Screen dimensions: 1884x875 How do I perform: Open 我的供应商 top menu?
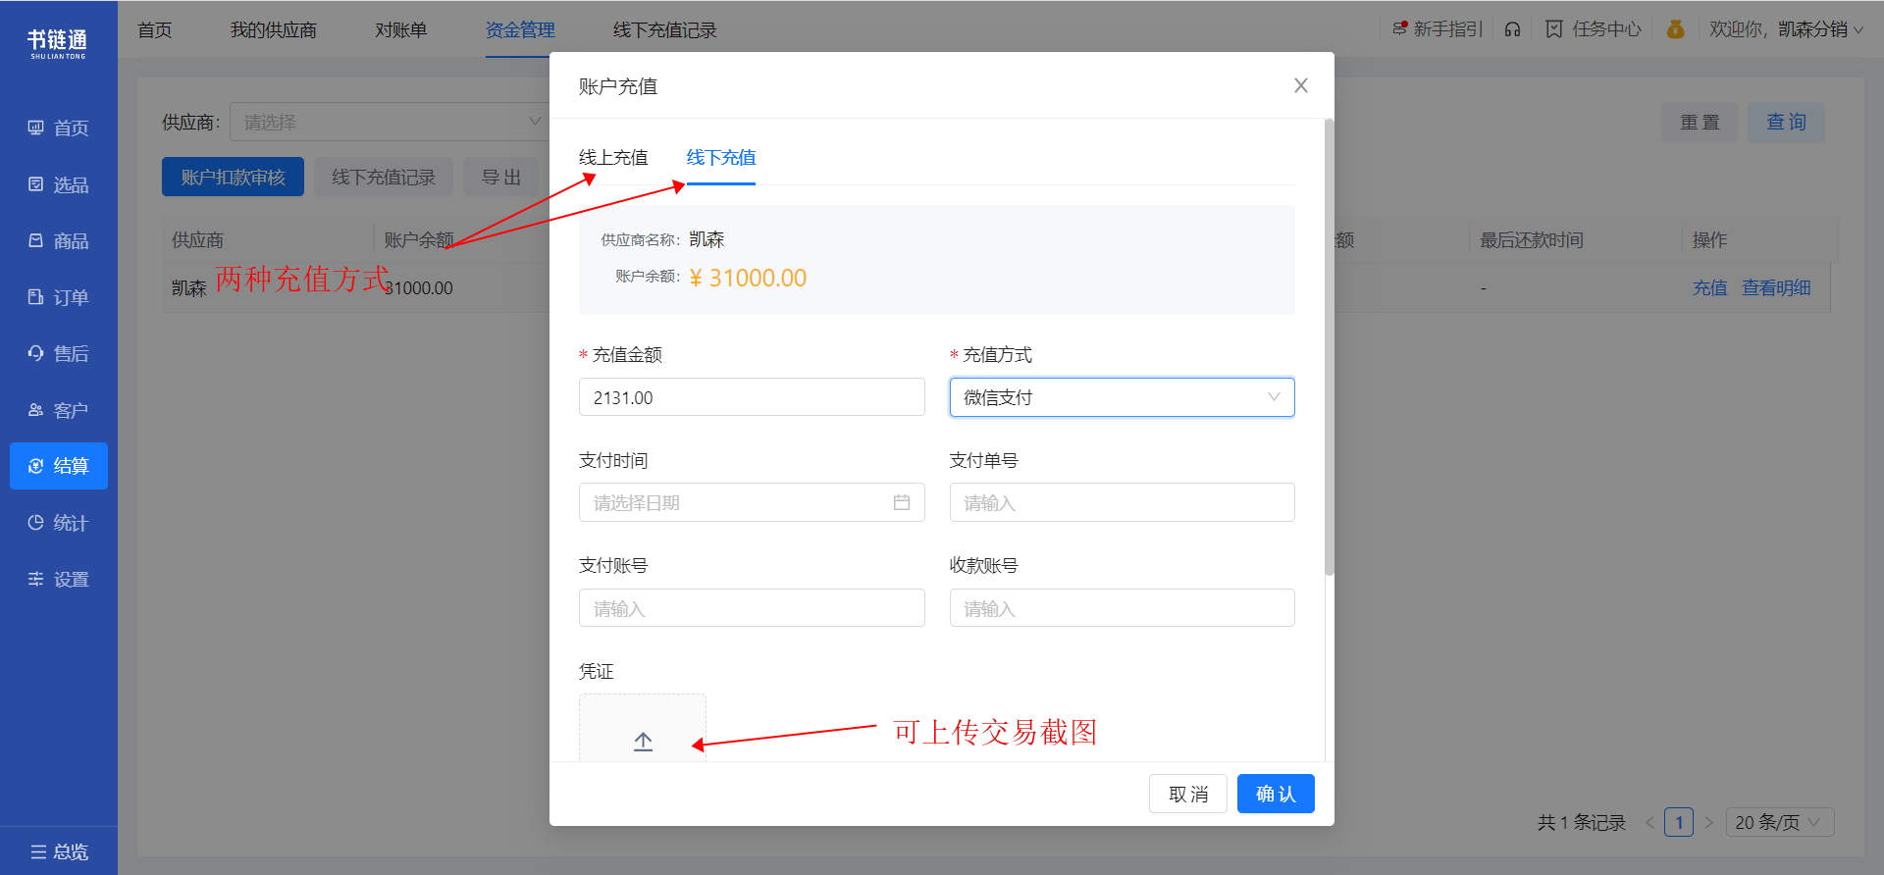tap(274, 30)
